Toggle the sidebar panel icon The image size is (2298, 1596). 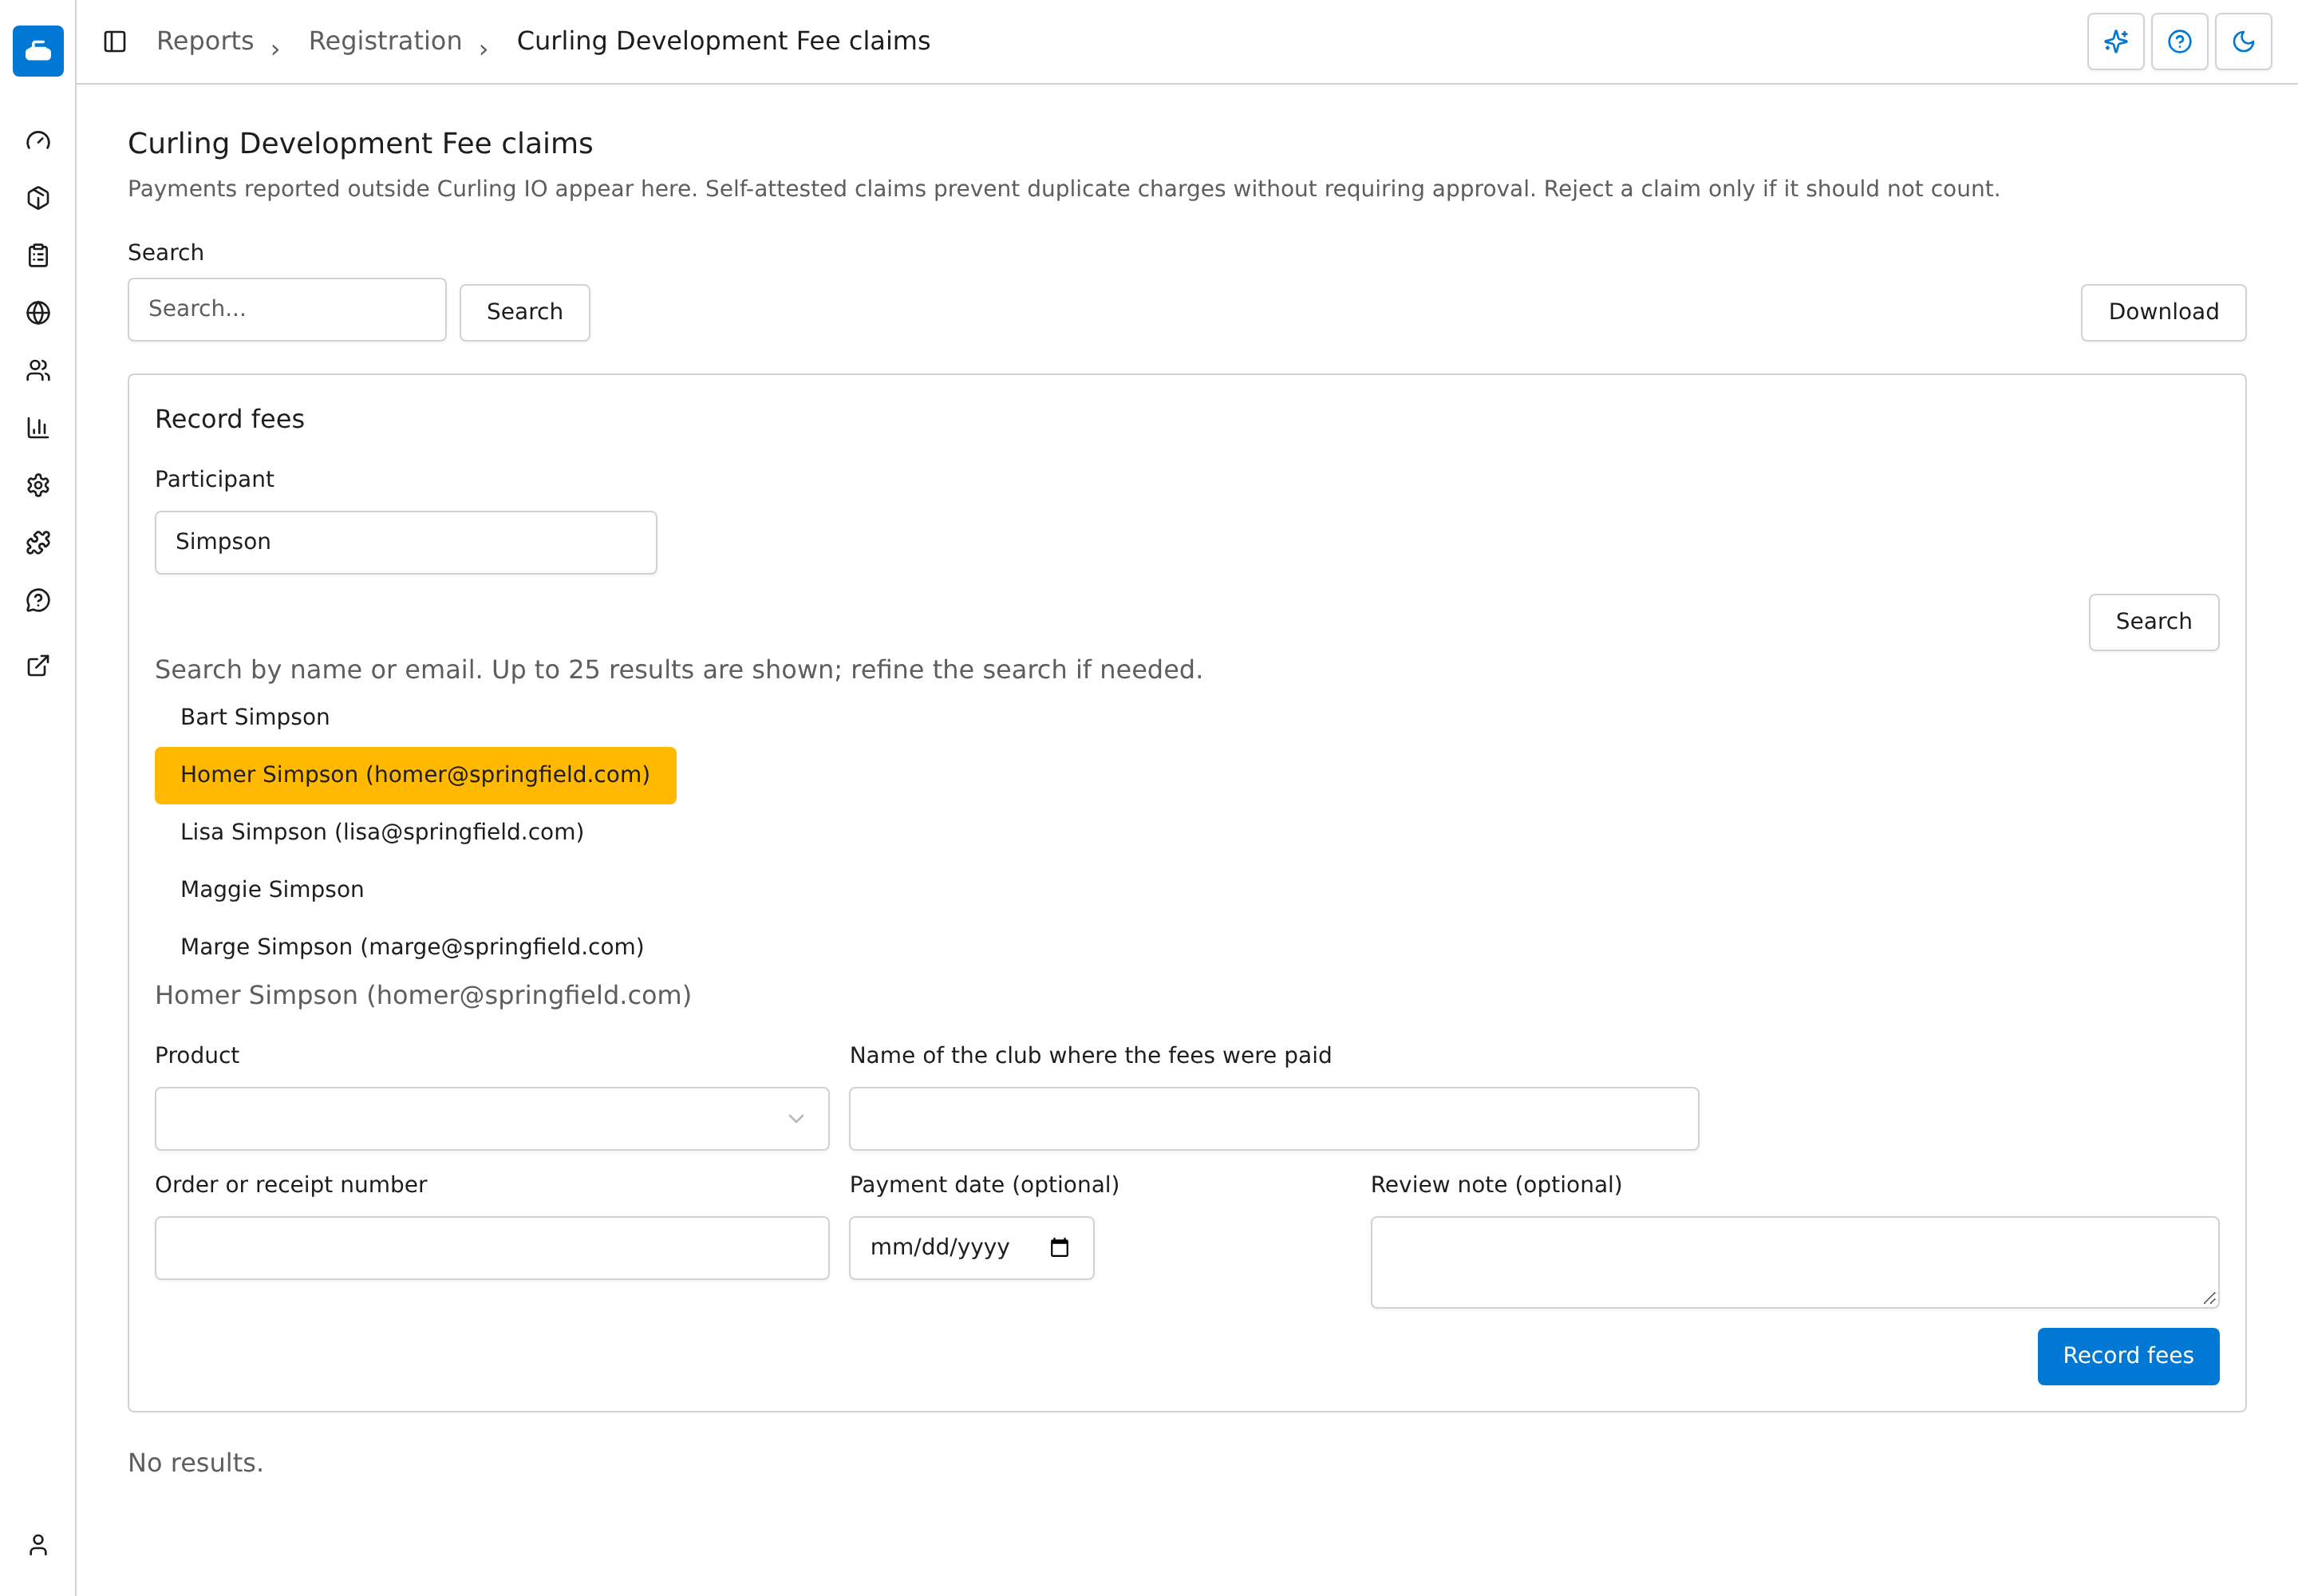click(115, 41)
